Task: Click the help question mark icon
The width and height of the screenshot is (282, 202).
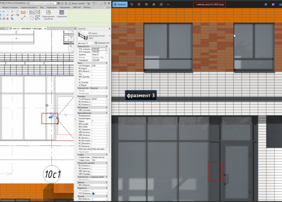Action: pyautogui.click(x=94, y=4)
